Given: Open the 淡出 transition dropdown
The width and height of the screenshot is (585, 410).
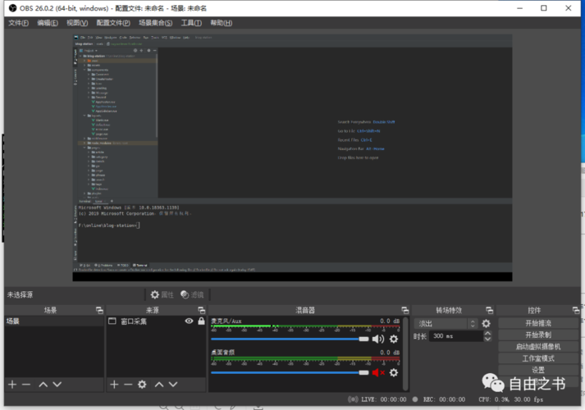Looking at the screenshot, I should coord(446,324).
